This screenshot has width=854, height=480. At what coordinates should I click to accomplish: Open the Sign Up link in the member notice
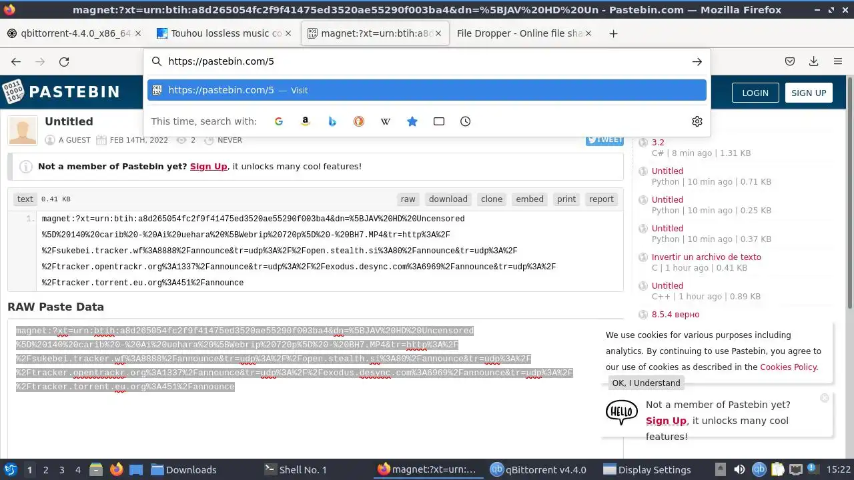[209, 166]
